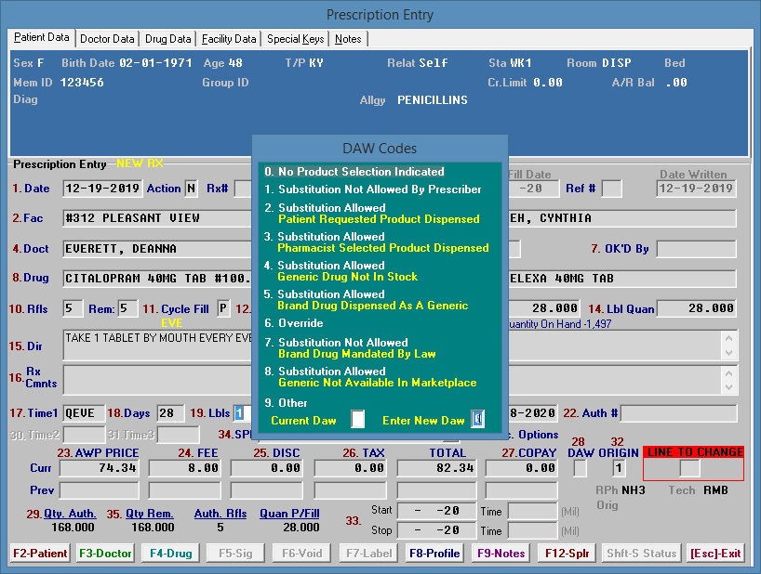
Task: Switch to the Doctor Data tab
Action: (107, 39)
